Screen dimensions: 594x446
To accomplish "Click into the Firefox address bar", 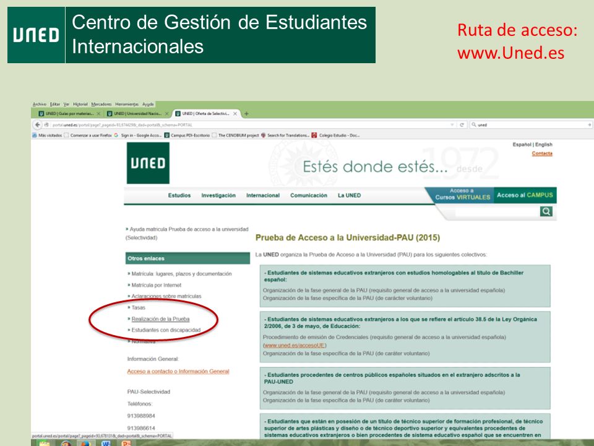I will coord(250,125).
